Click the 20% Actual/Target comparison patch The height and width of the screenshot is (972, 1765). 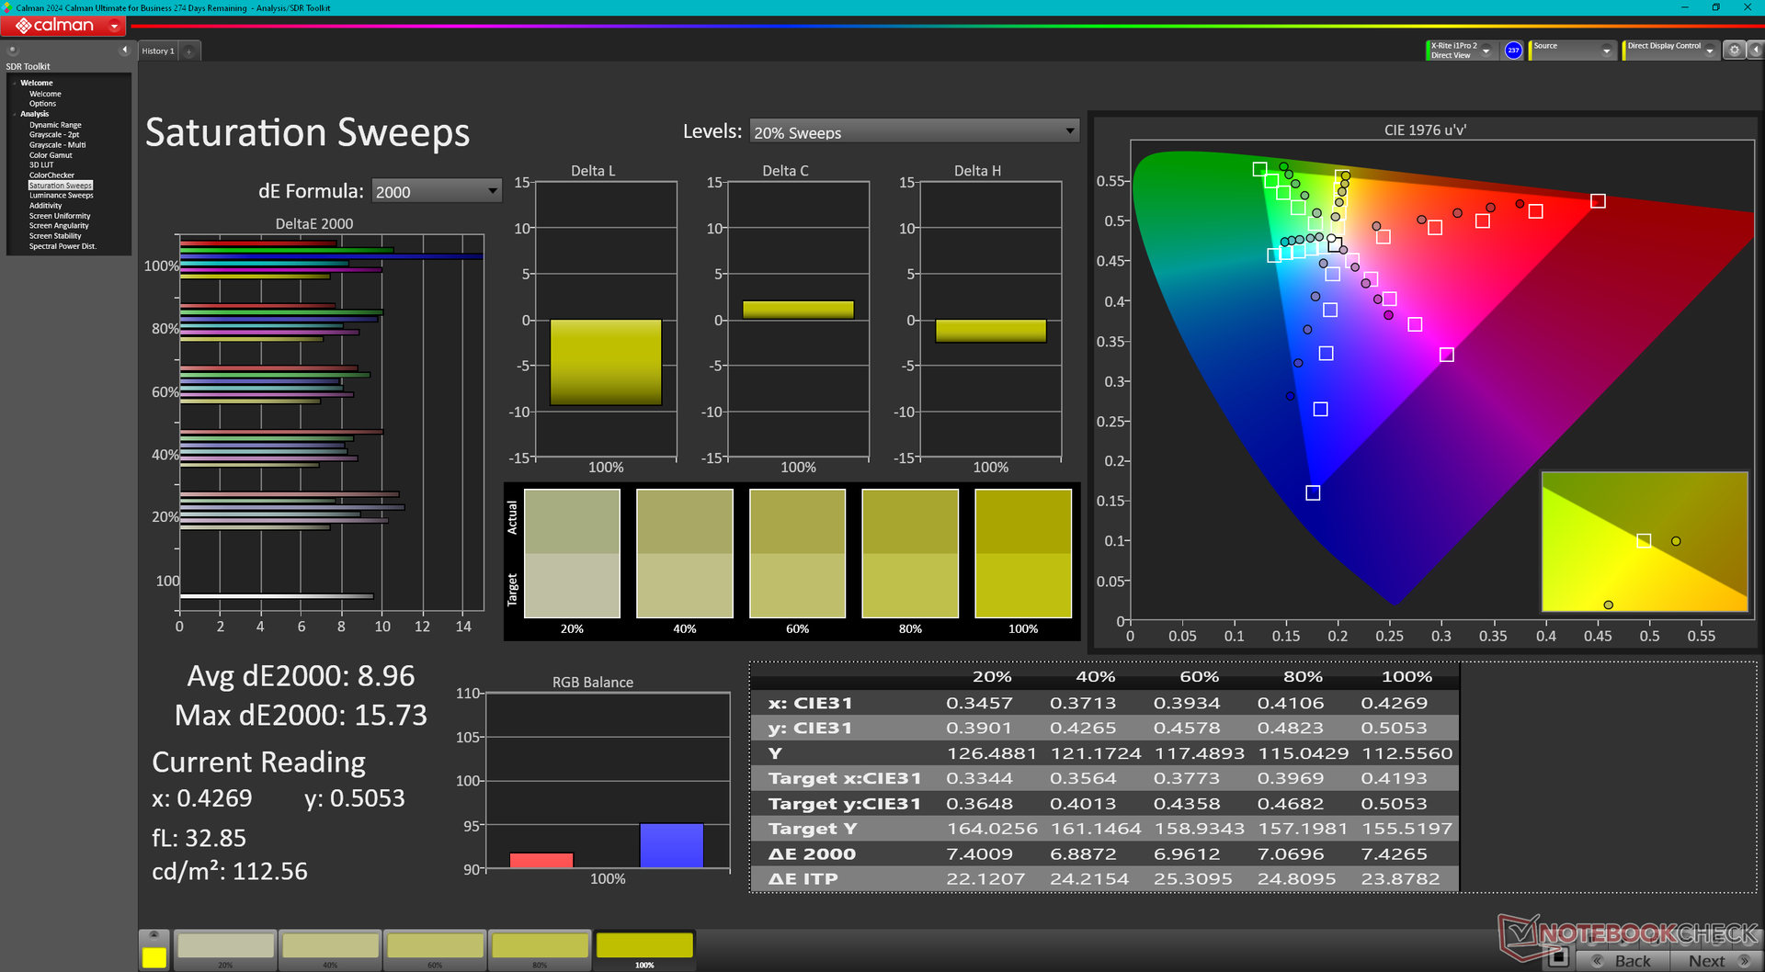click(572, 553)
